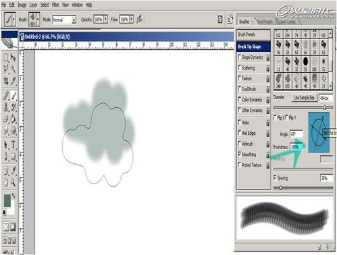The width and height of the screenshot is (337, 255).
Task: Swap foreground and background colors
Action: (x=14, y=196)
